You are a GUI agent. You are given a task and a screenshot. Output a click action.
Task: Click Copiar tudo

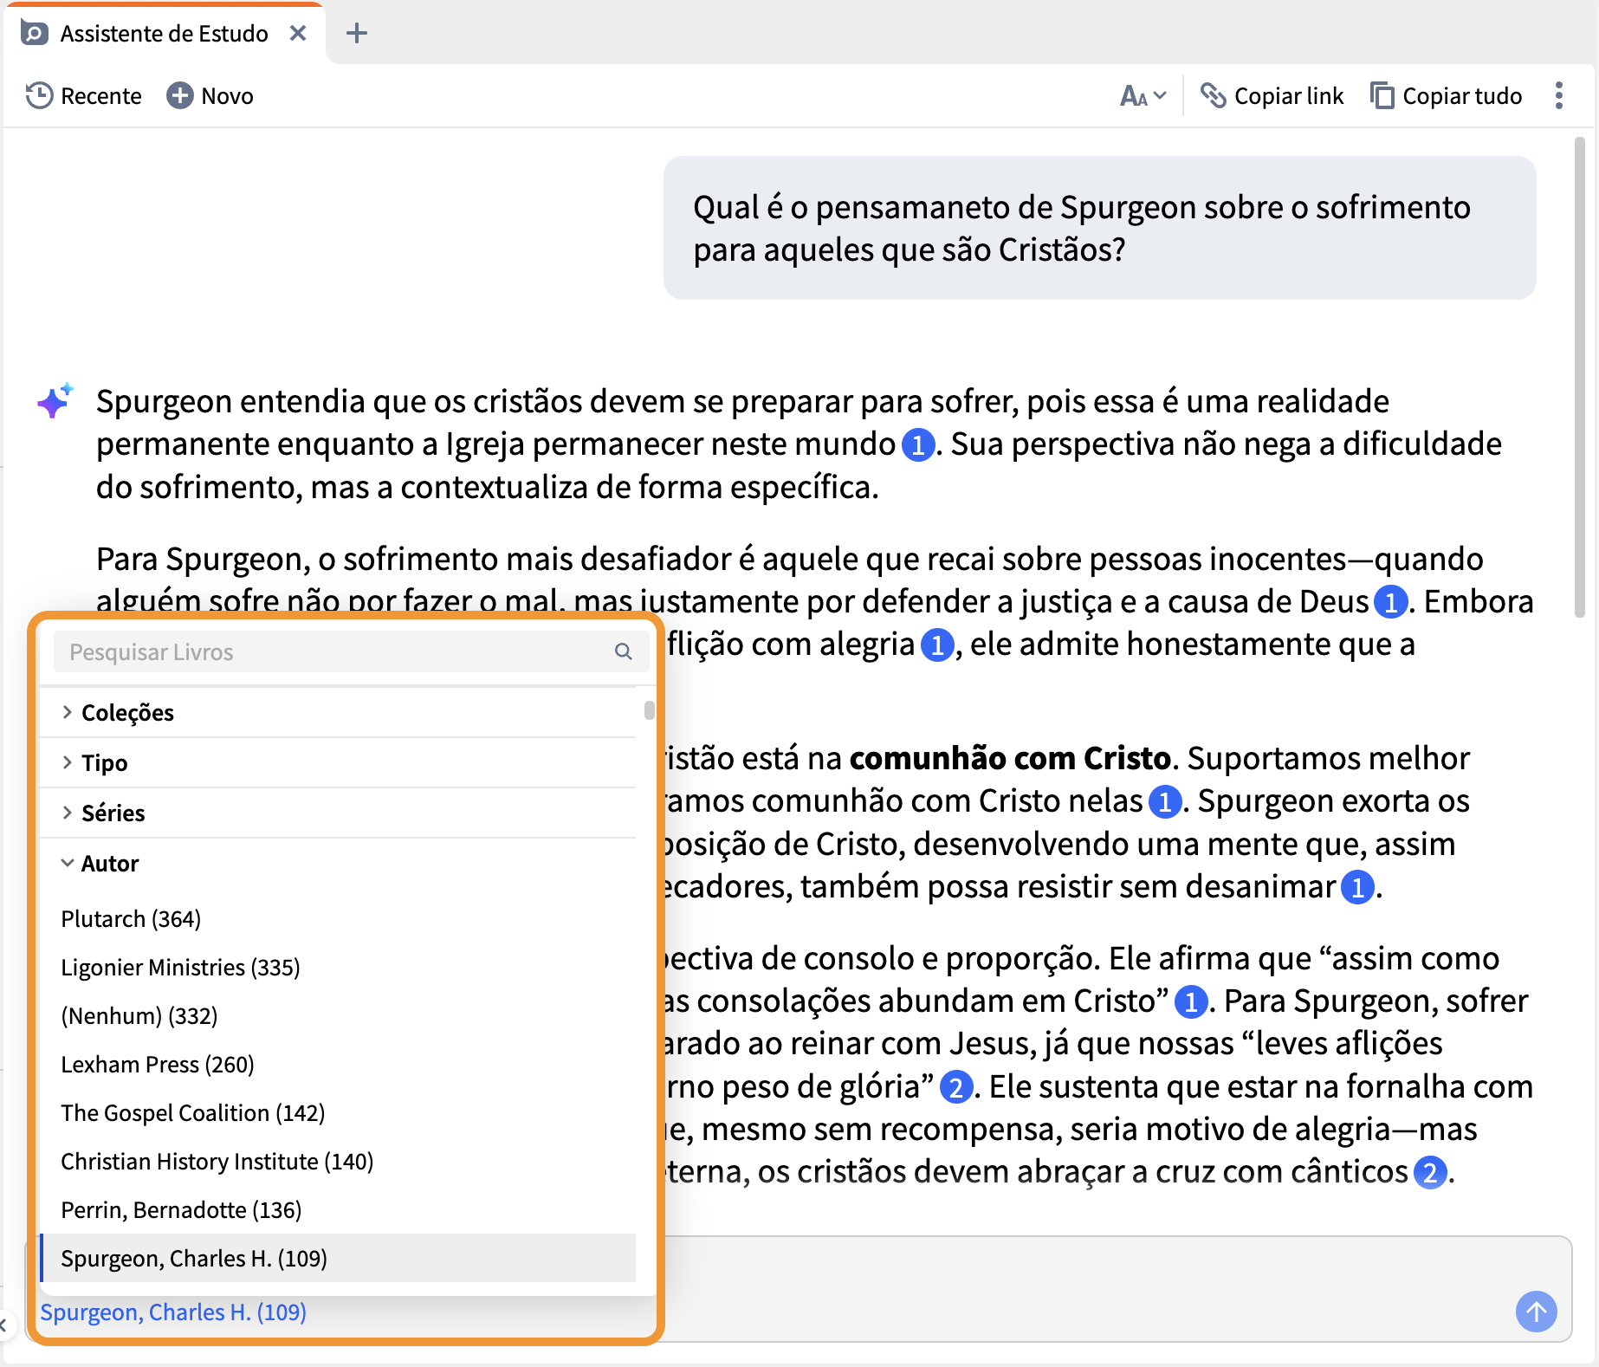[1446, 96]
